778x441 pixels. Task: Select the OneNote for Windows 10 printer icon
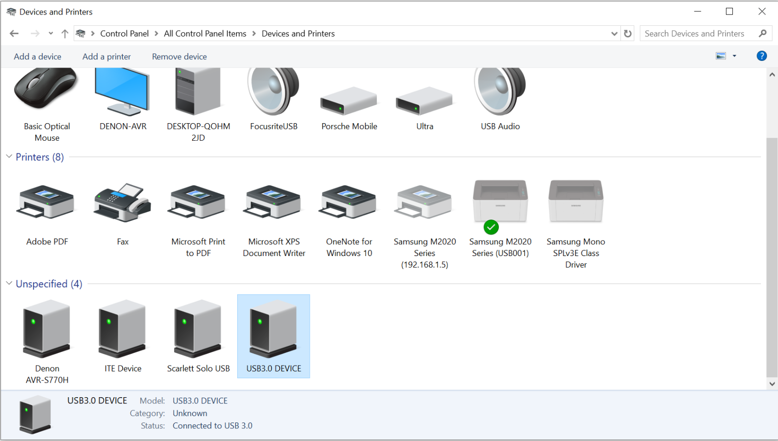coord(349,202)
